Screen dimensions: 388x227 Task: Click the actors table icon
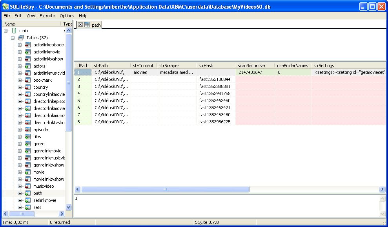[28, 66]
